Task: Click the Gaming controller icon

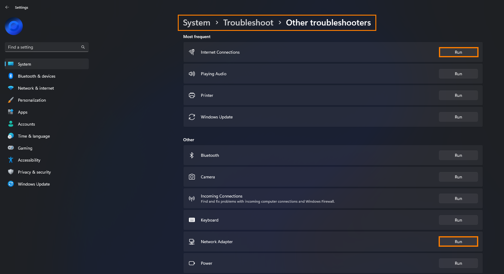Action: (x=11, y=148)
